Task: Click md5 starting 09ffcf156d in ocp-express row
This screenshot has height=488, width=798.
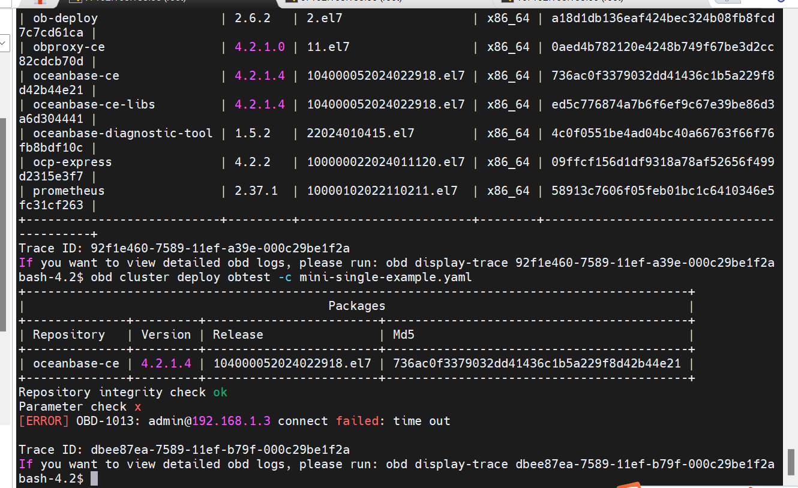Action: point(663,162)
